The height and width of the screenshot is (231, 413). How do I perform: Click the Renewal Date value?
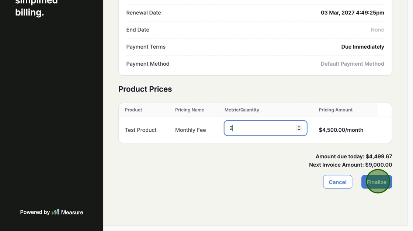tap(352, 13)
